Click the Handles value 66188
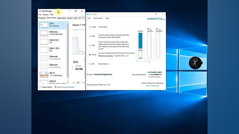This screenshot has width=239, height=134. click(x=79, y=69)
